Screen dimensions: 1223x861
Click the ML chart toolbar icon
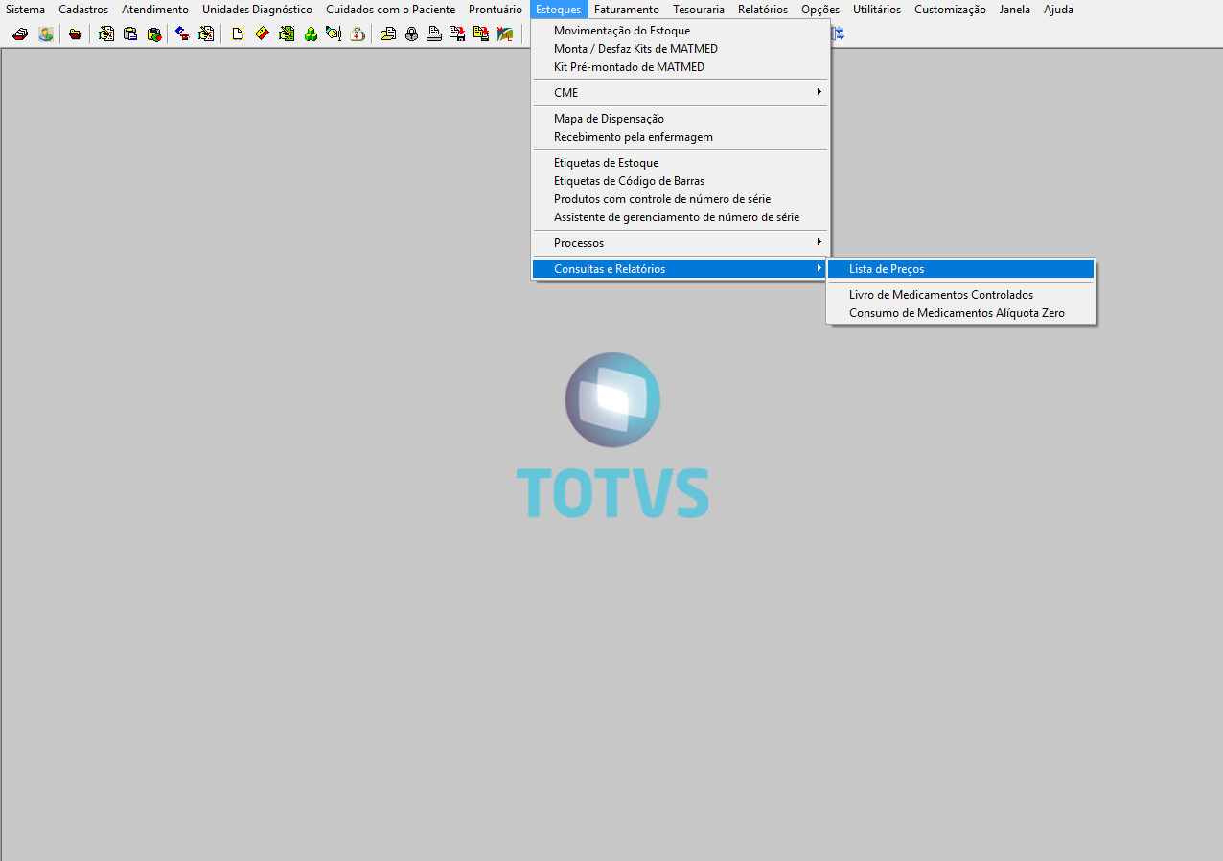(x=505, y=34)
